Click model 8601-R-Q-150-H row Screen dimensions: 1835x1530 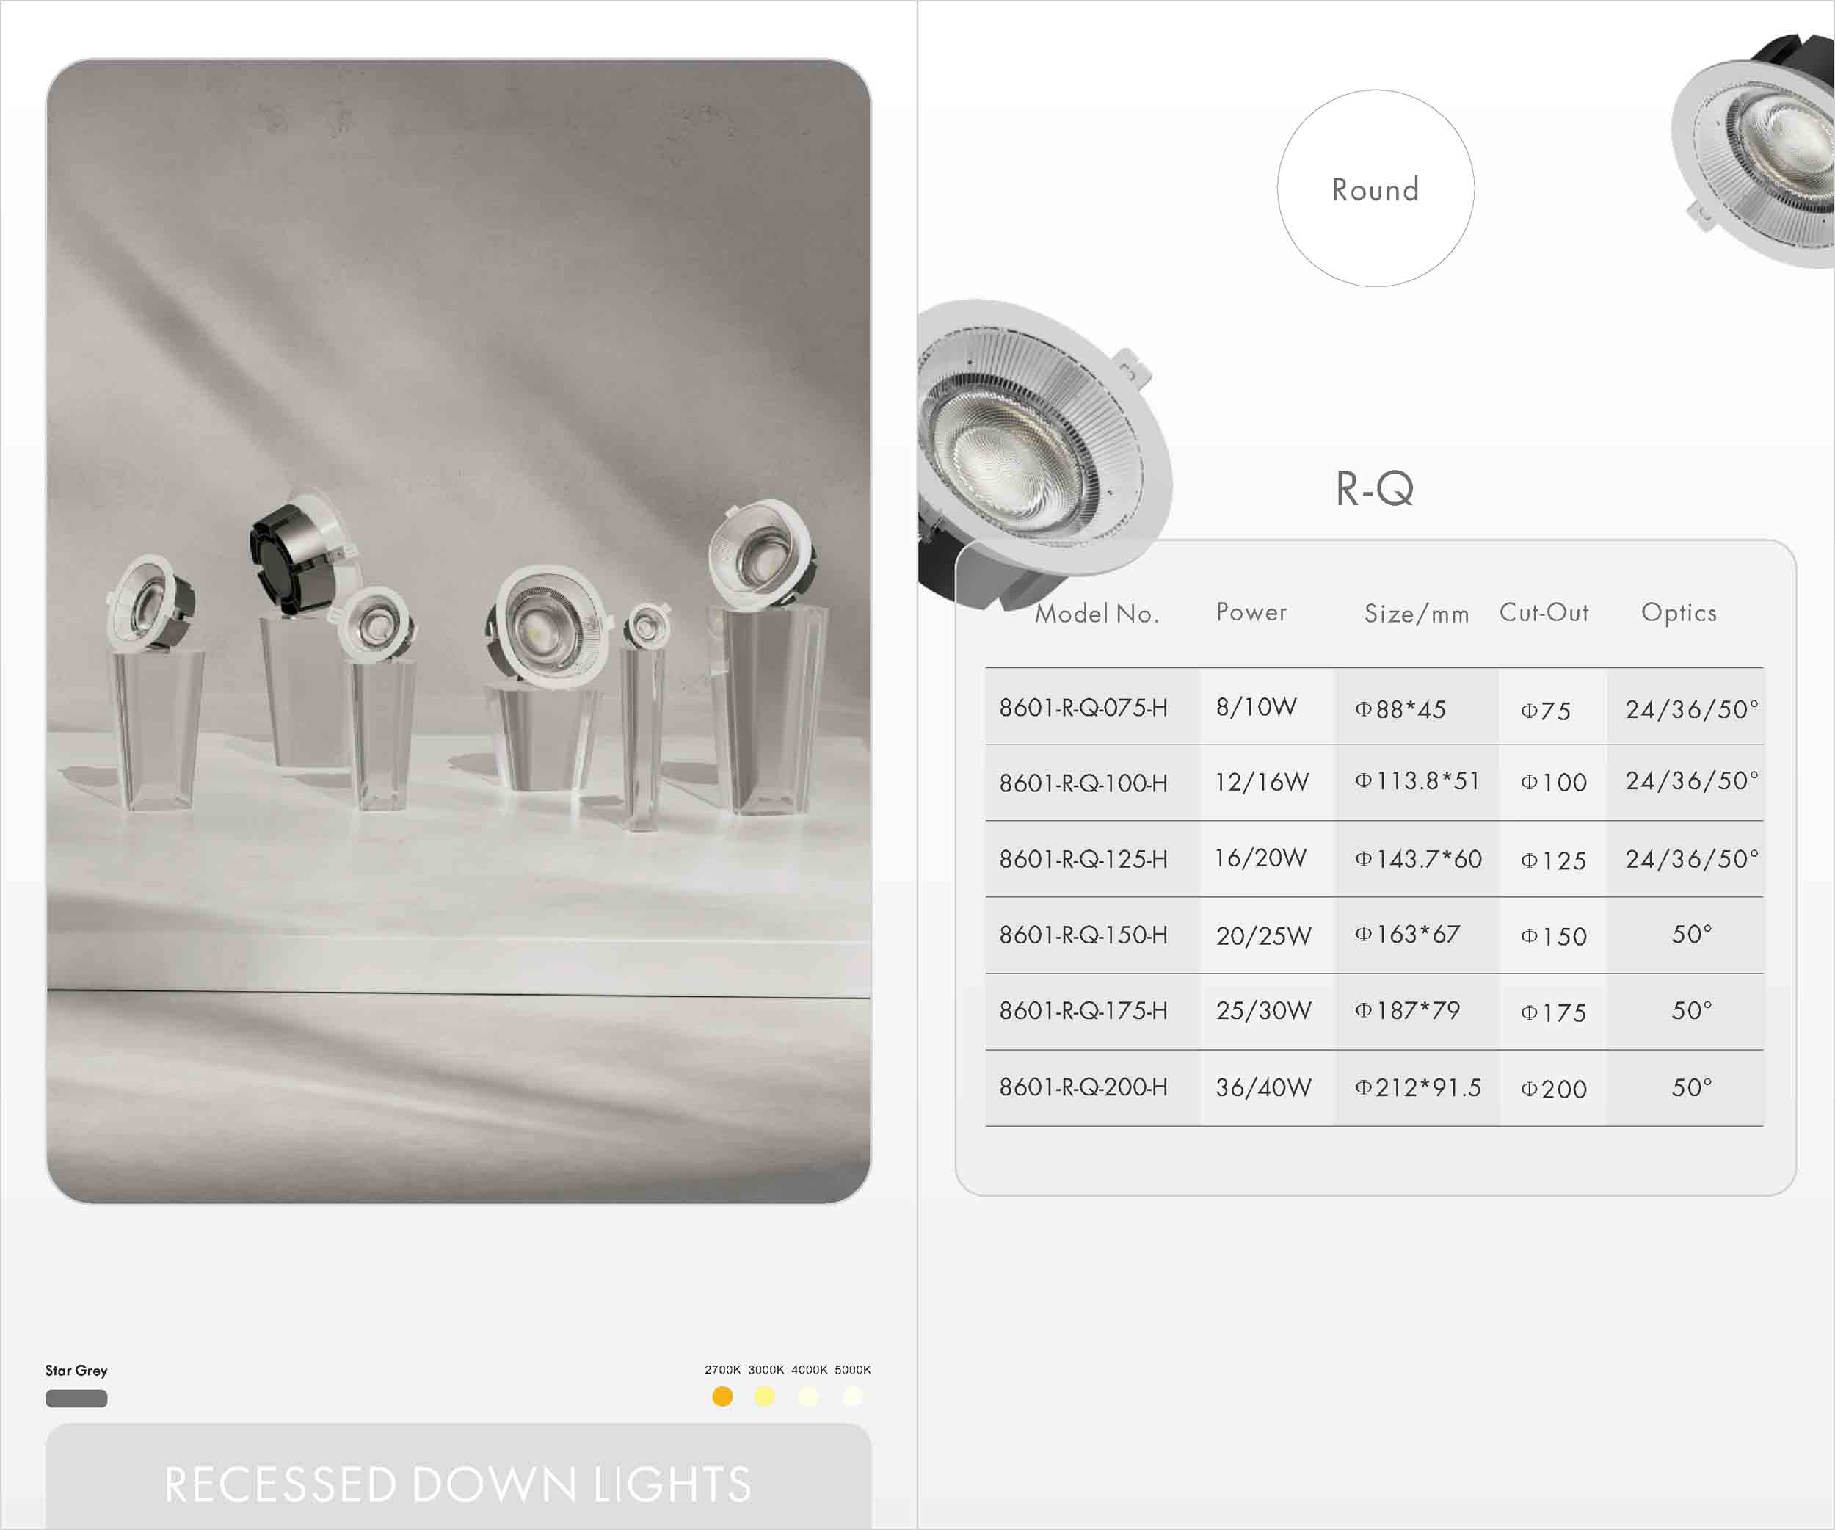click(x=1083, y=936)
